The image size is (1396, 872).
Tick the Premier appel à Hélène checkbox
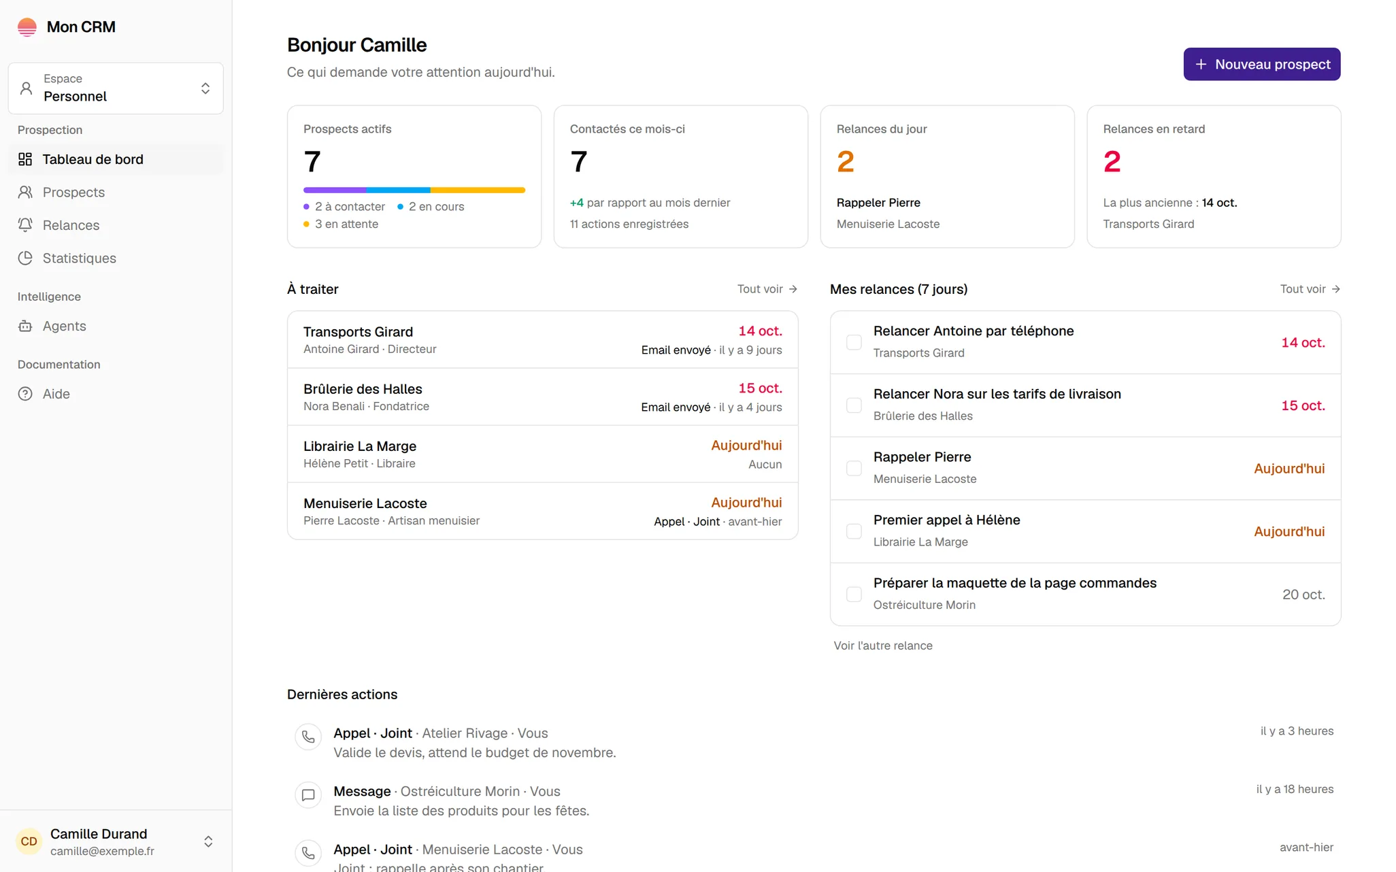click(x=854, y=531)
